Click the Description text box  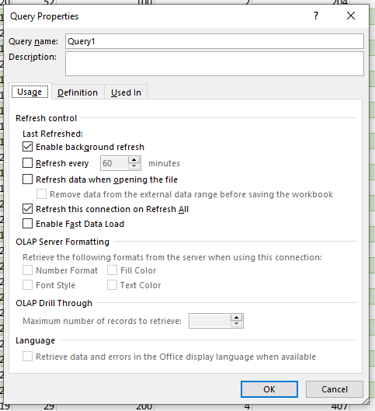pyautogui.click(x=214, y=64)
